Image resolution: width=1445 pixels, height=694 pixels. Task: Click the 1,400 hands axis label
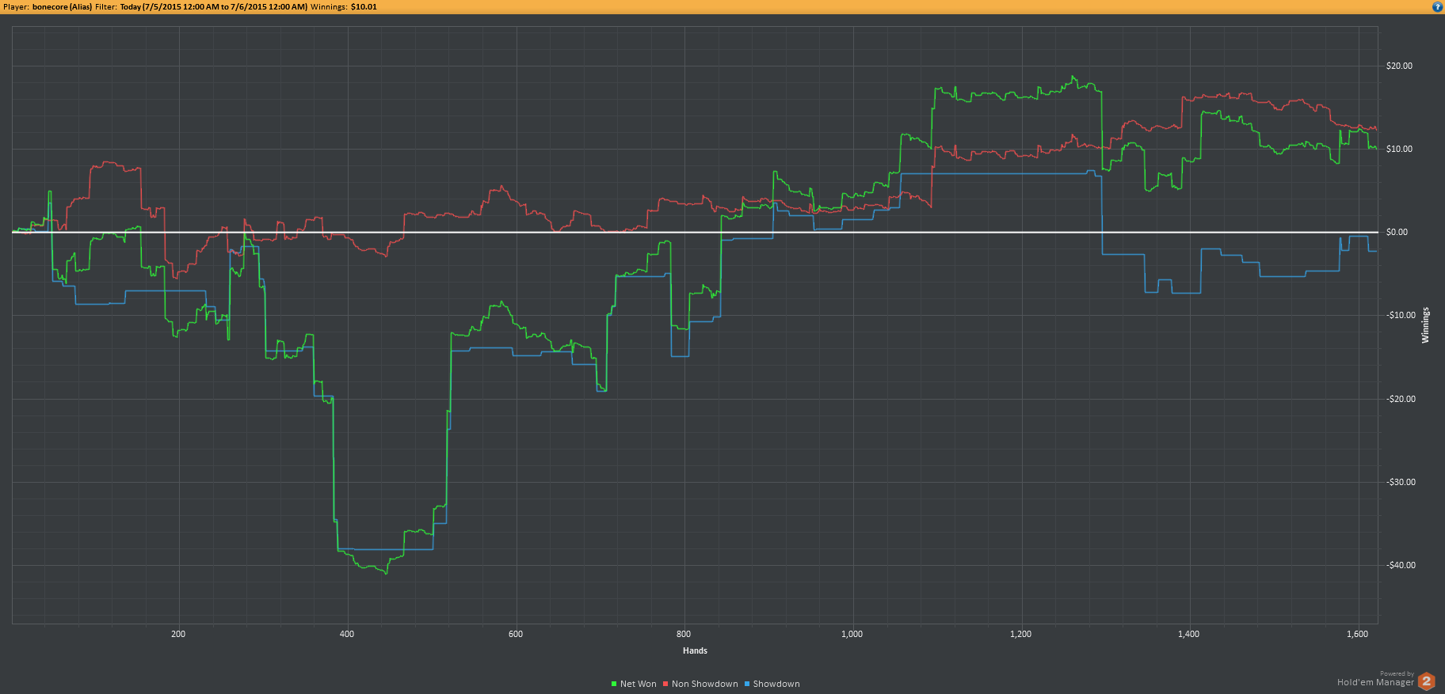click(1189, 634)
